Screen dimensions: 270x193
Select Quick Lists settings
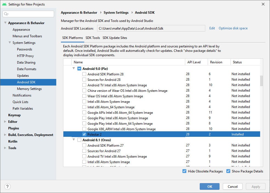(x=20, y=102)
